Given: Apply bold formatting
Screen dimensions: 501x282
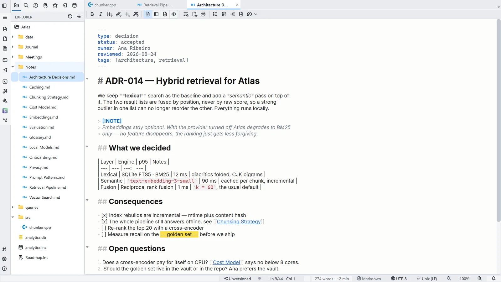Looking at the screenshot, I should click(x=92, y=14).
